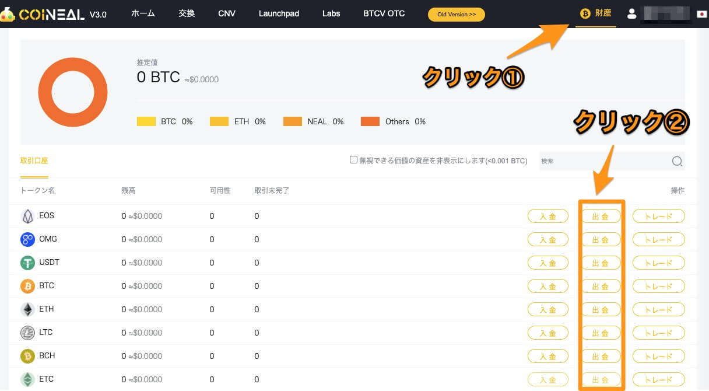Click 入金 for LTC
The height and width of the screenshot is (391, 709).
[548, 333]
